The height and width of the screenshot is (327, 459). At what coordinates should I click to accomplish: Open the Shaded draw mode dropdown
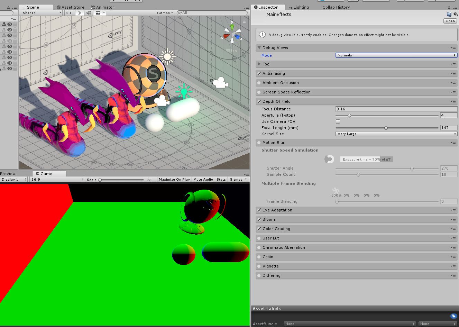pos(42,13)
